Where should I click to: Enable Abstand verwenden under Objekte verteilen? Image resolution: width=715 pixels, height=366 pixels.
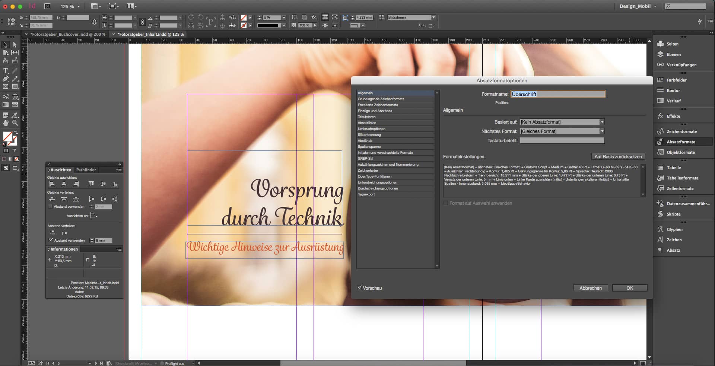coord(51,206)
